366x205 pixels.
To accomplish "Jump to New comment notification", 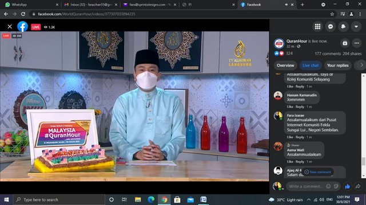I will (318, 172).
